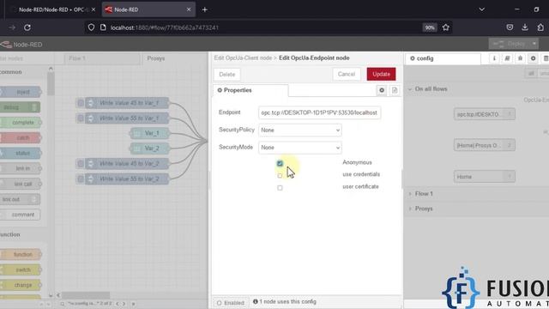Screen dimensions: 549x309
Task: Select the change node in the palette
Action: [x=21, y=285]
